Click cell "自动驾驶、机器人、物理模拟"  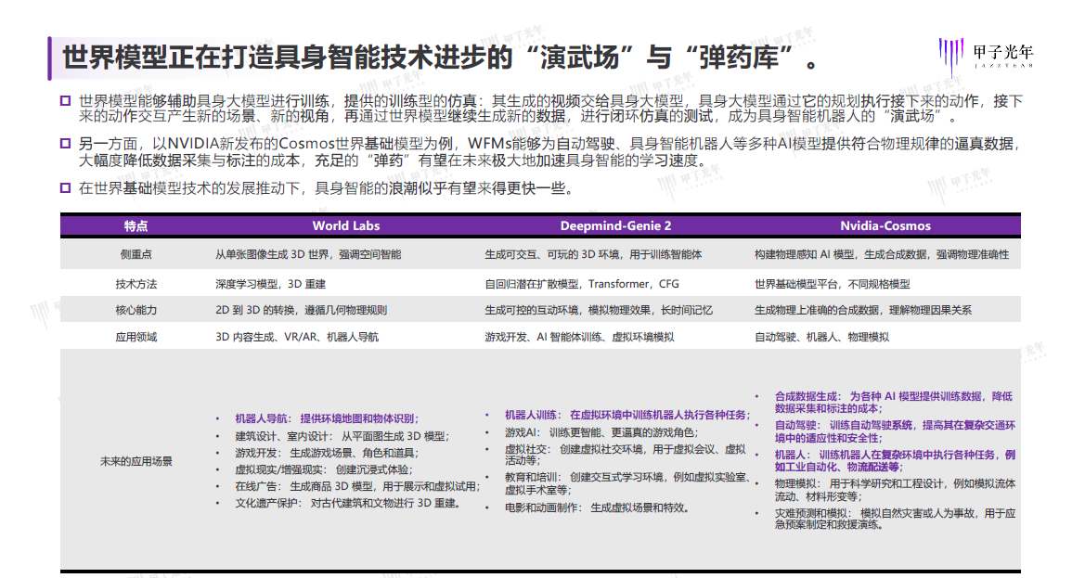(822, 338)
